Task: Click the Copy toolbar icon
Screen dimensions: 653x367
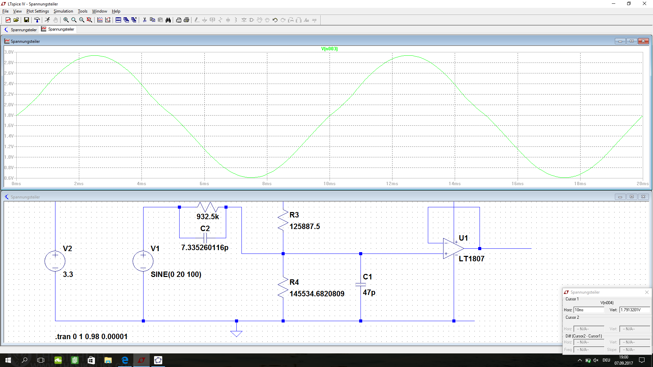Action: [152, 20]
